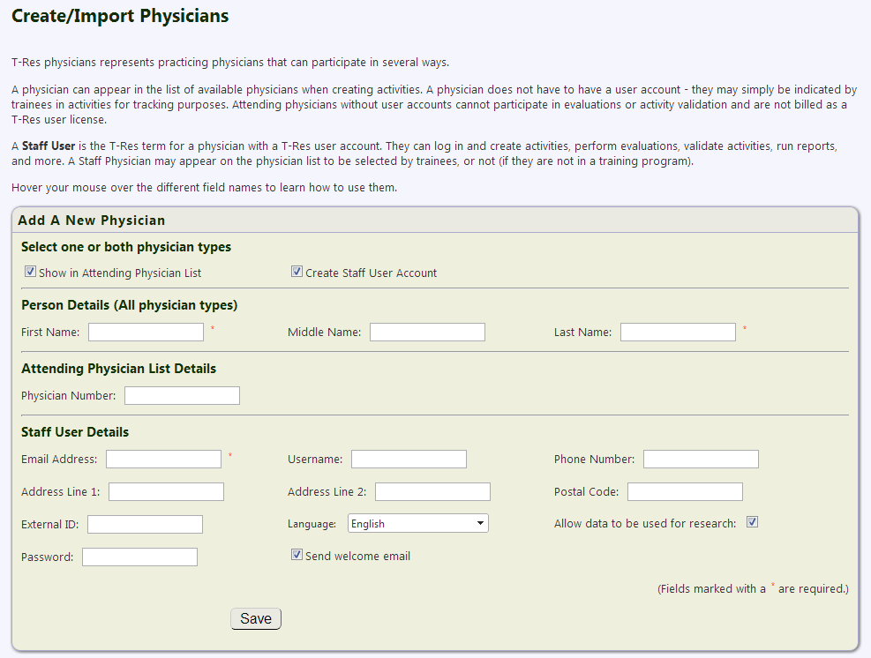Open the Language dropdown showing English
Viewport: 871px width, 658px height.
click(418, 523)
